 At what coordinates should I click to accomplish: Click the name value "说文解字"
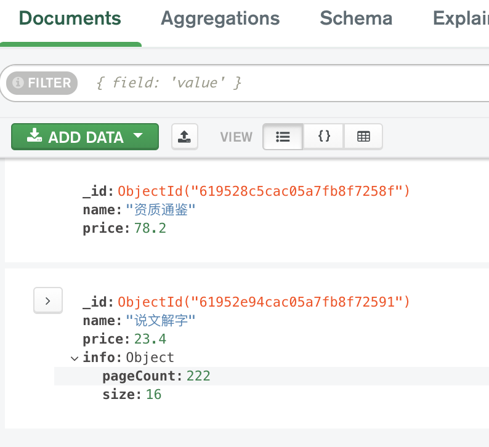(x=160, y=321)
